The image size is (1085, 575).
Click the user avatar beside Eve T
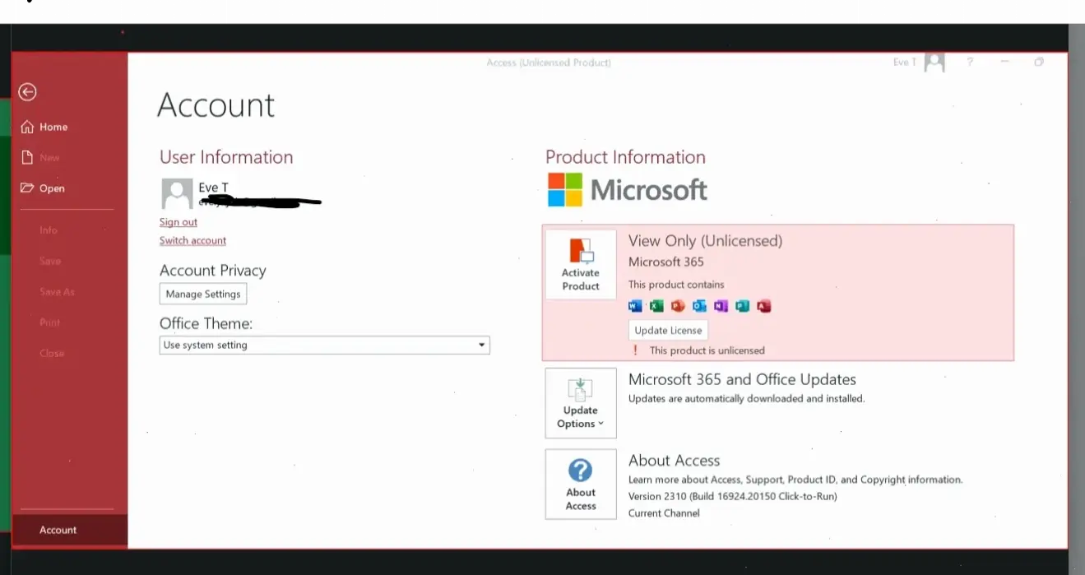point(177,193)
